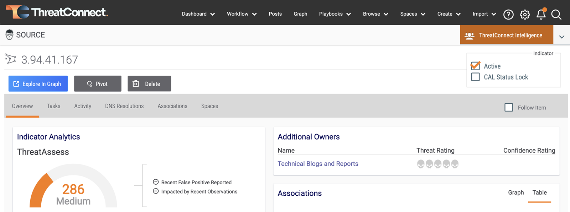Open the settings gear icon
The height and width of the screenshot is (212, 570).
pos(525,14)
